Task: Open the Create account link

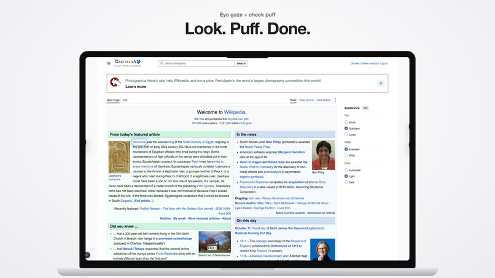Action: 370,63
